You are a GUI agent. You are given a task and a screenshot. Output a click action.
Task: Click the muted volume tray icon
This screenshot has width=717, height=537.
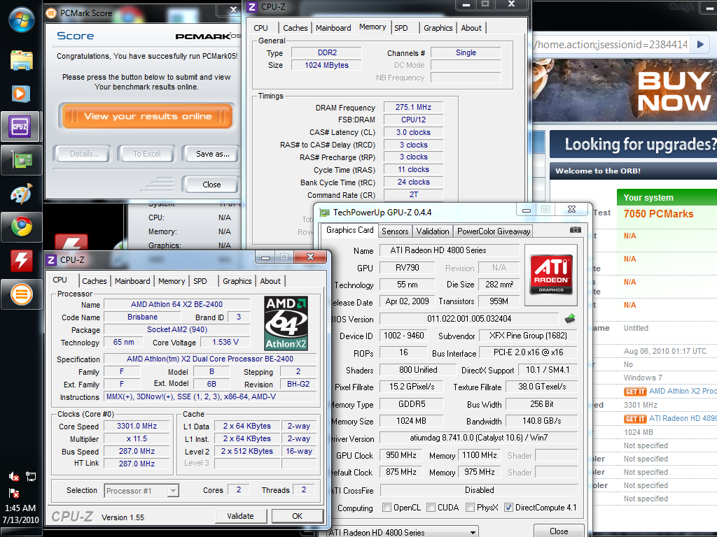click(x=14, y=477)
